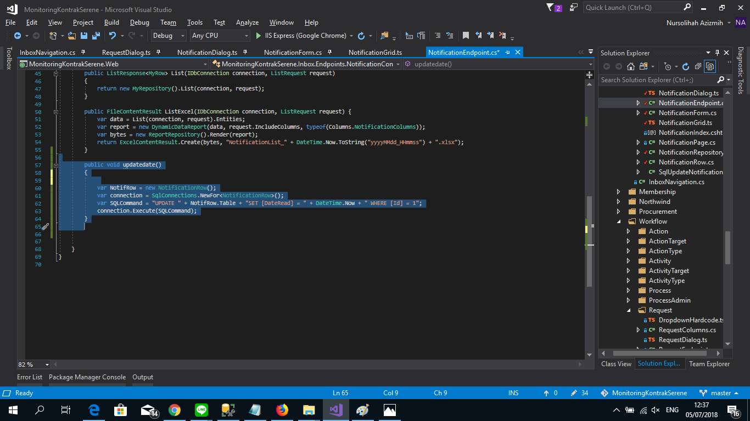Click the Pending Changes Filter clock icon

pos(668,66)
